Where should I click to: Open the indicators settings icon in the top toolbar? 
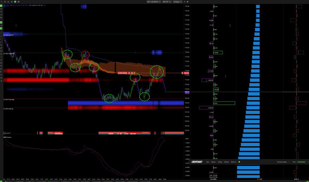point(5,2)
